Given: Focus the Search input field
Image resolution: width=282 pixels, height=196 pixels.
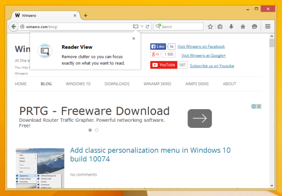Looking at the screenshot, I should coord(179,27).
